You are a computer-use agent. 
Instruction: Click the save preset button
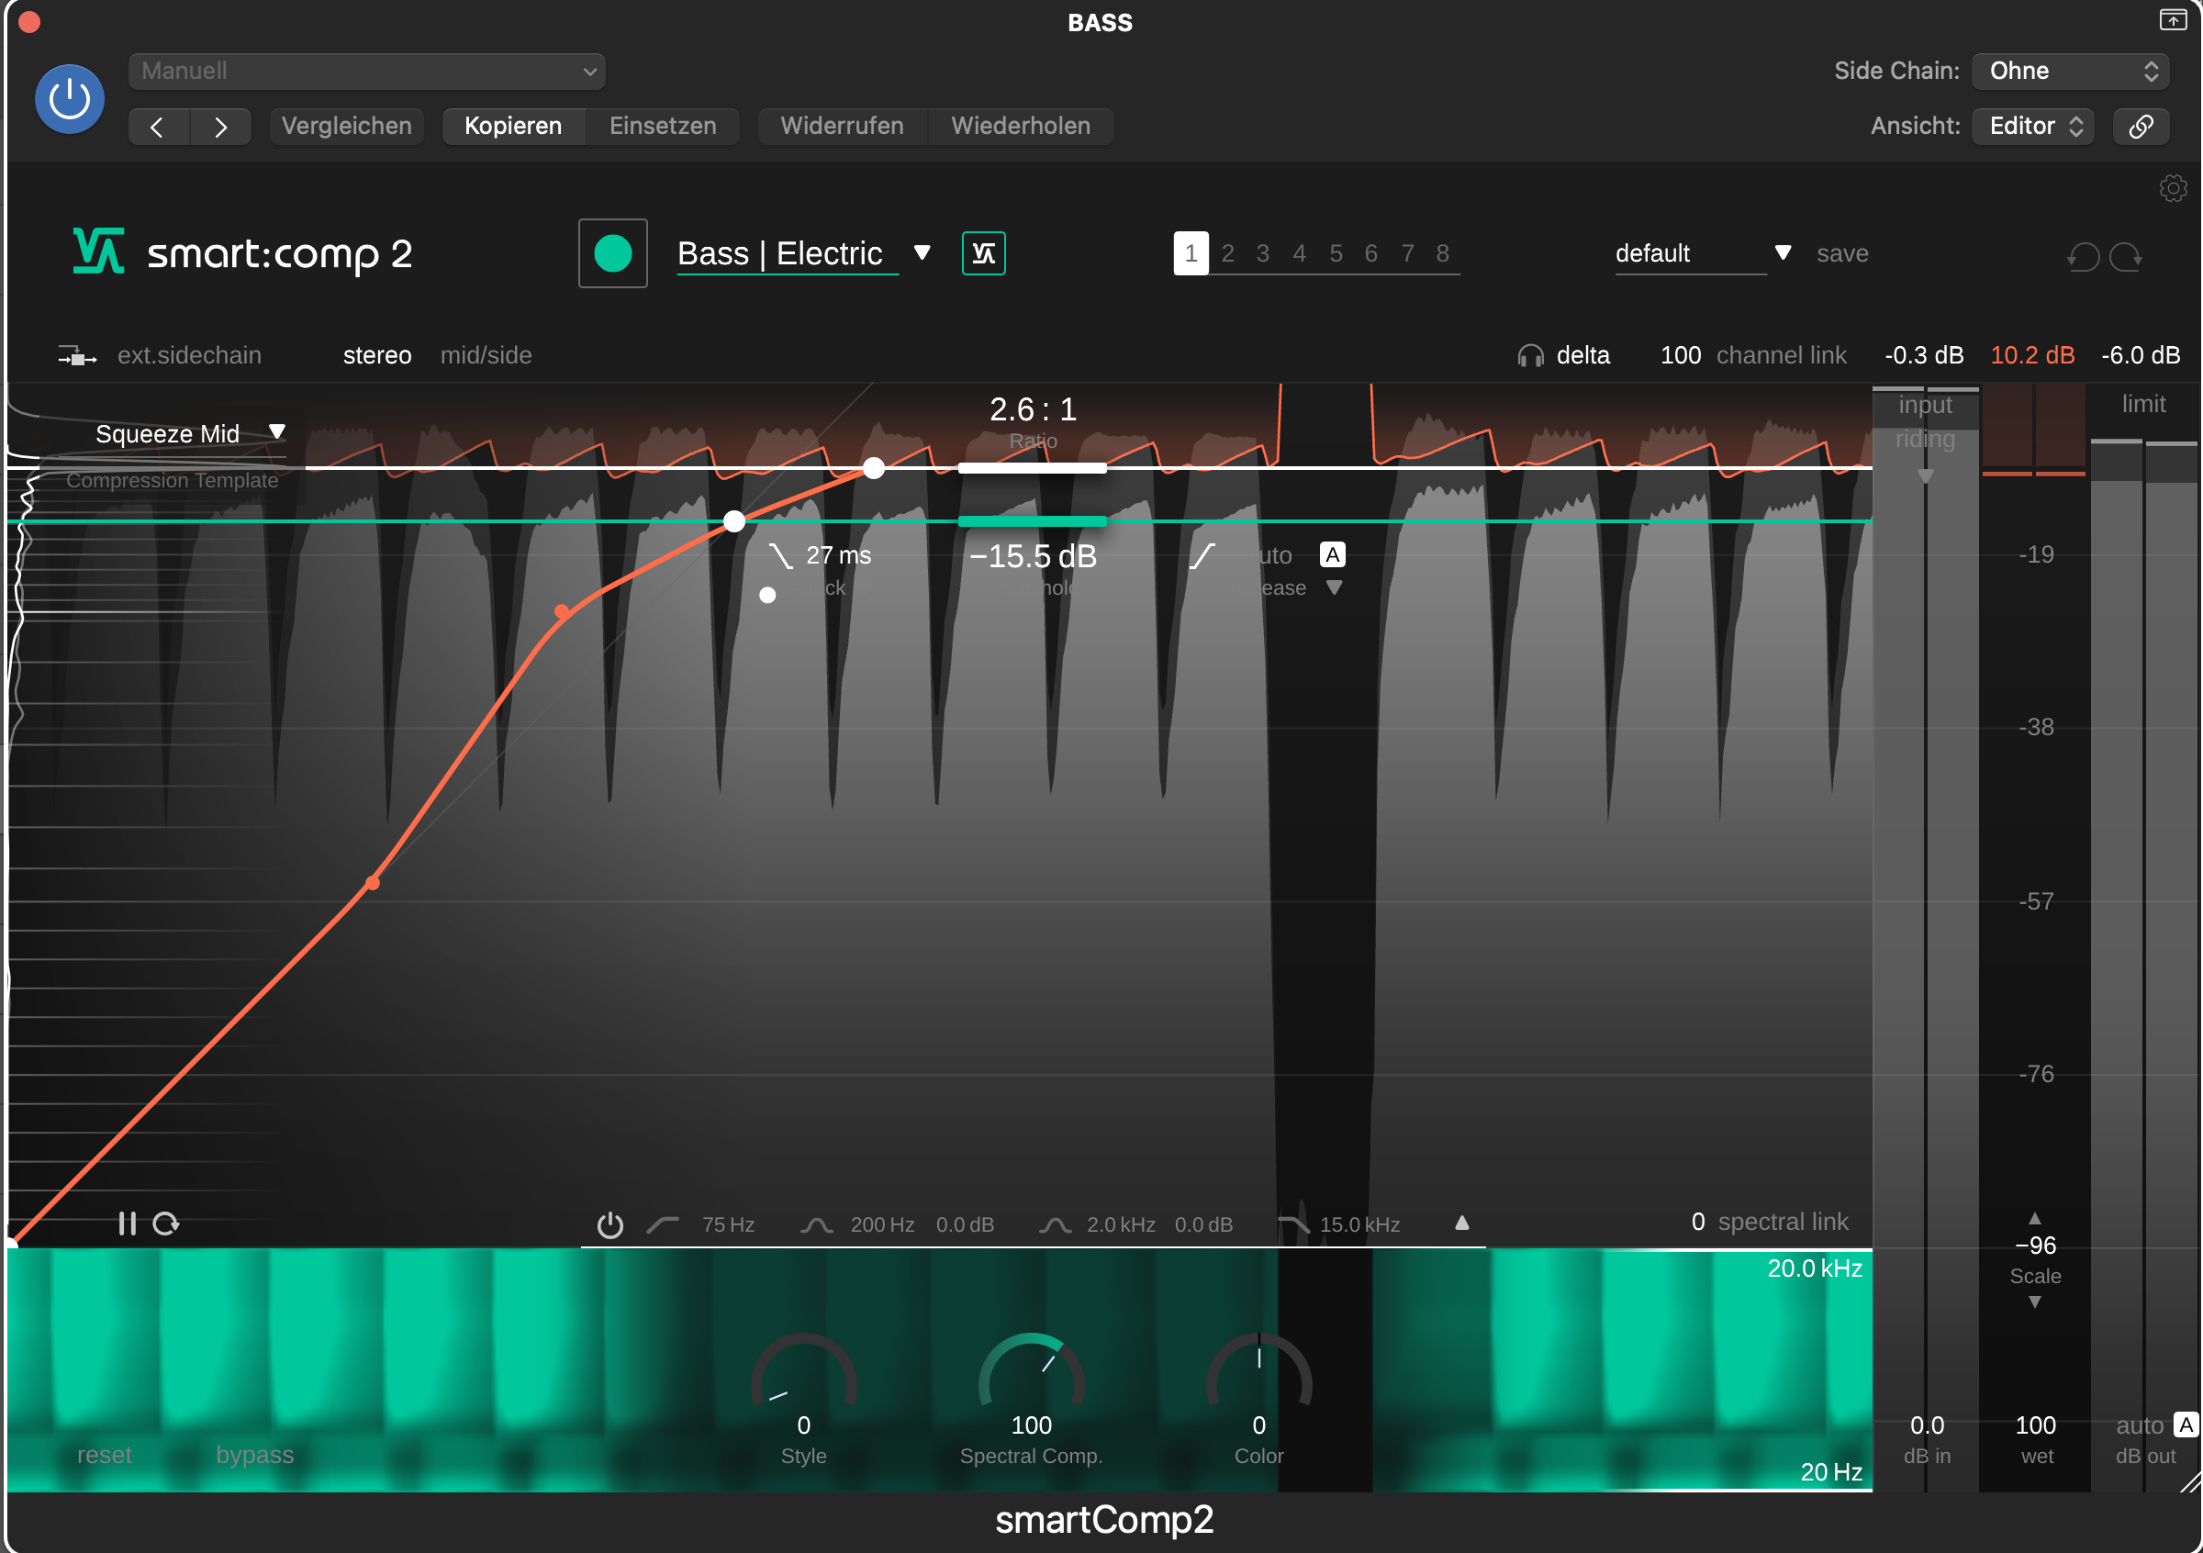click(1843, 254)
